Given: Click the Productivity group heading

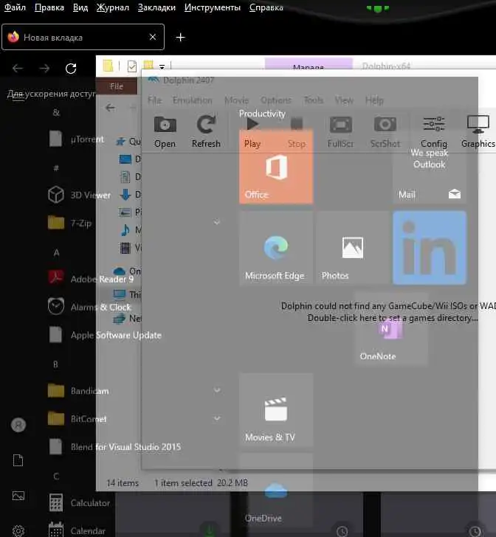Looking at the screenshot, I should 262,114.
